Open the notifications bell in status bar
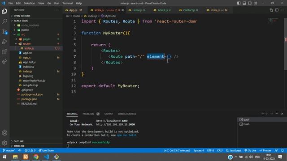This screenshot has height=161, width=287. [283, 150]
